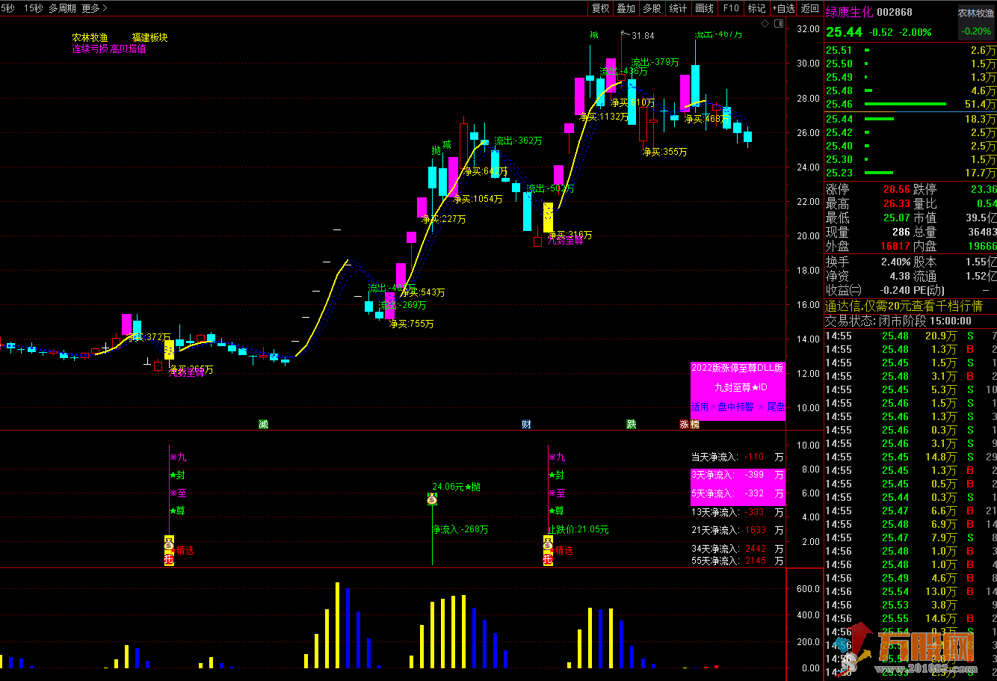Open the 多股 multi-stock view
The width and height of the screenshot is (997, 681).
[x=652, y=8]
